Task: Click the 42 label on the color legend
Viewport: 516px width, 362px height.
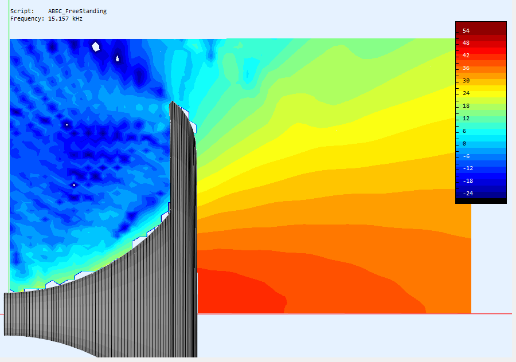Action: click(466, 55)
